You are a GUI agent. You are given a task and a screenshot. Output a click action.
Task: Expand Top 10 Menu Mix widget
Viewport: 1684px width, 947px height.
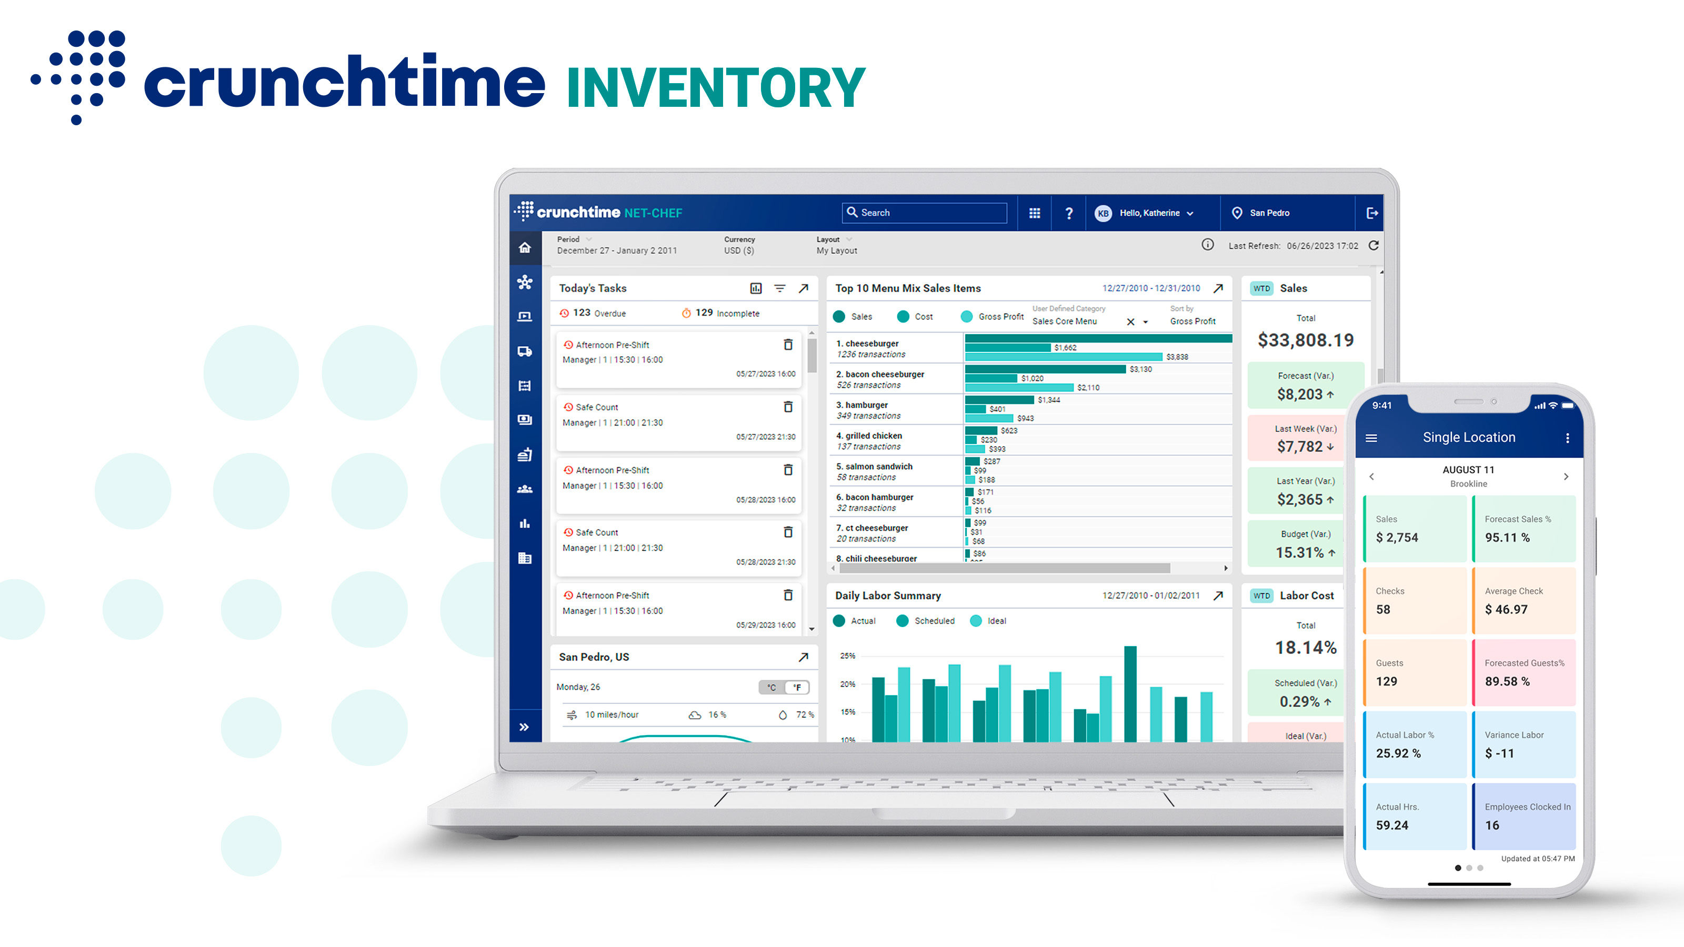point(1218,288)
